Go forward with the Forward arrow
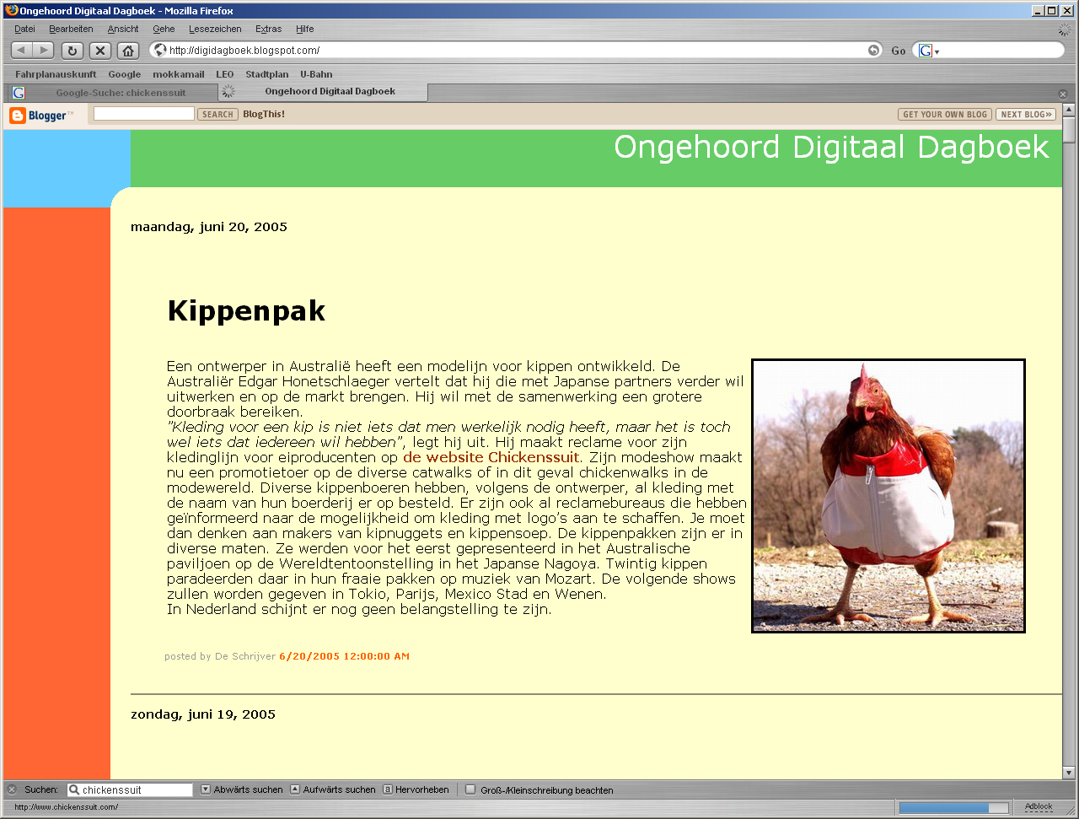1079x819 pixels. point(44,51)
